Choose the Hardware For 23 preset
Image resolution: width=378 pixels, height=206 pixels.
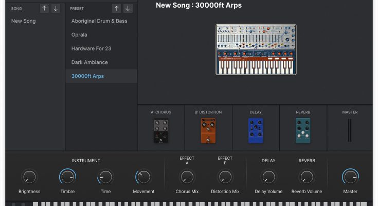pyautogui.click(x=92, y=48)
